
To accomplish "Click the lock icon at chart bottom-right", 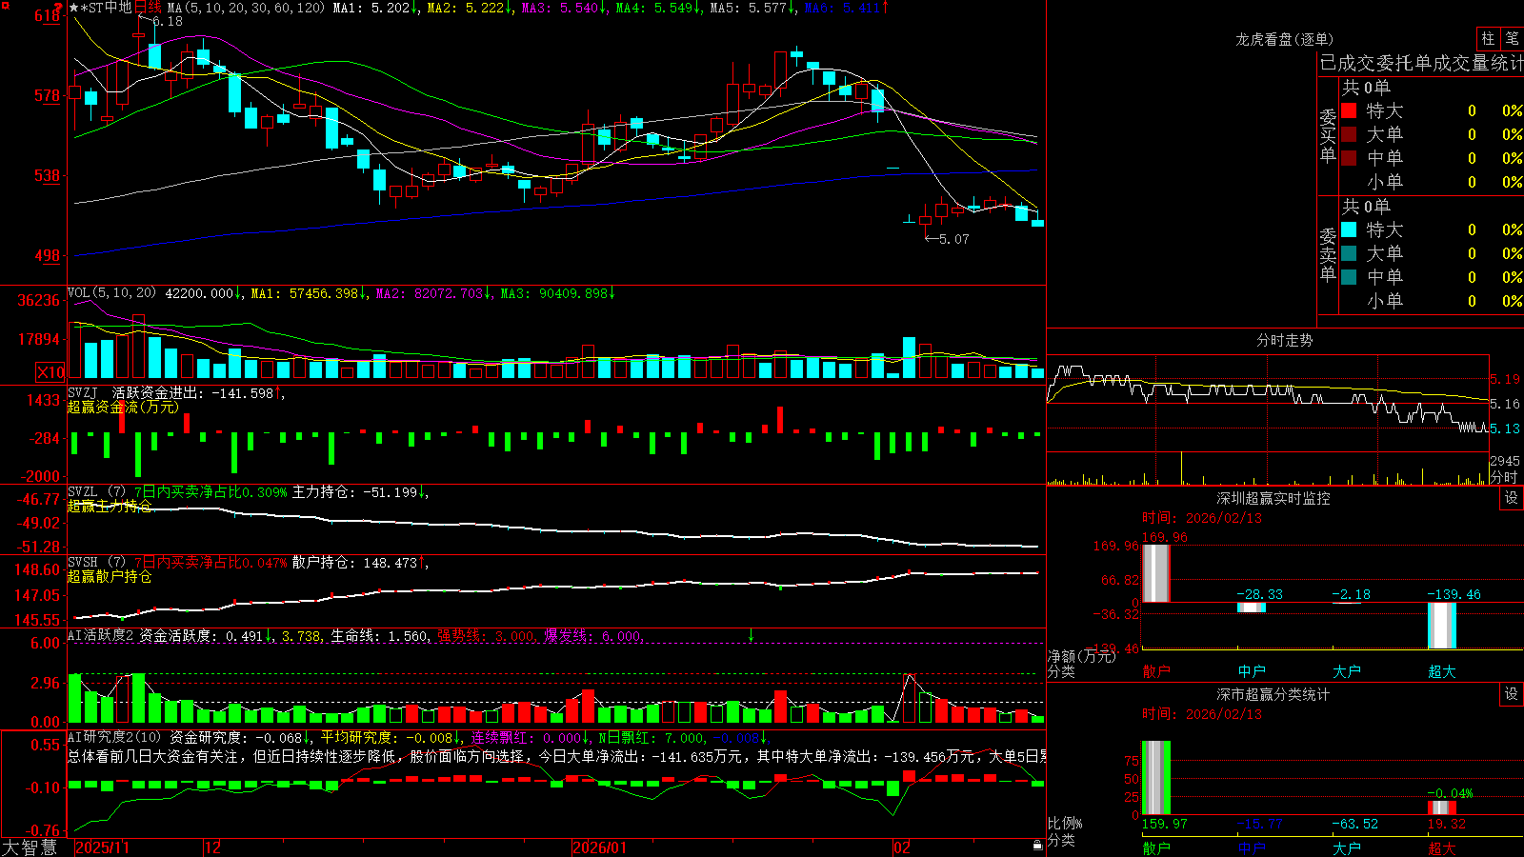I will 1037,846.
